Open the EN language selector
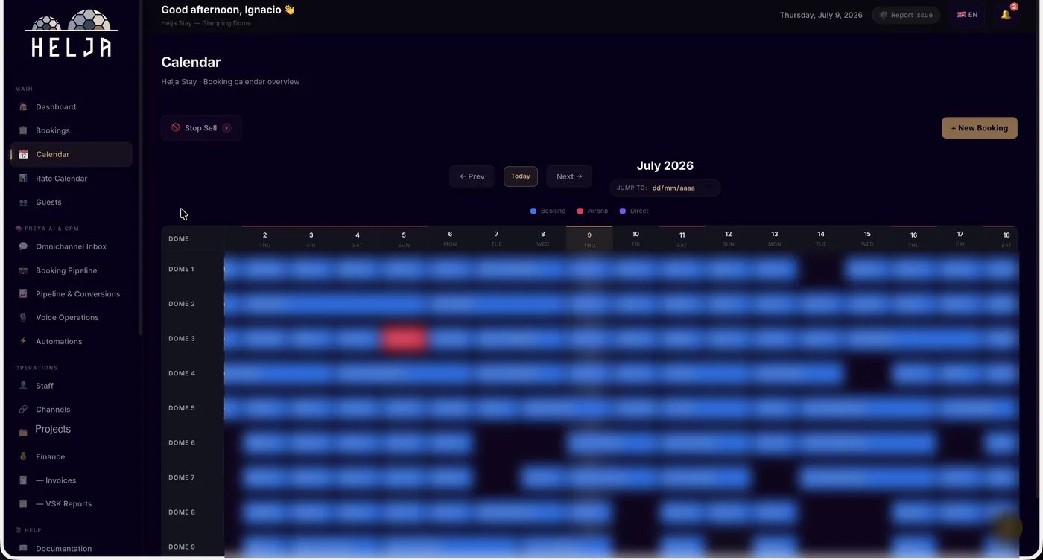This screenshot has width=1043, height=560. pyautogui.click(x=967, y=15)
